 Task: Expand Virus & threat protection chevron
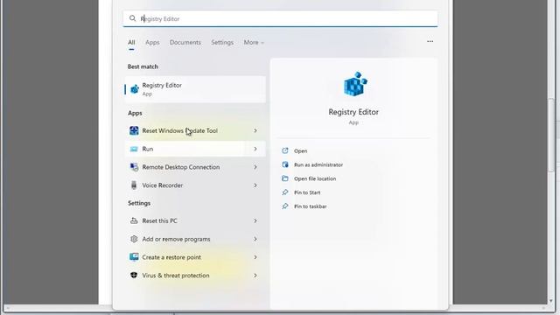pos(255,276)
